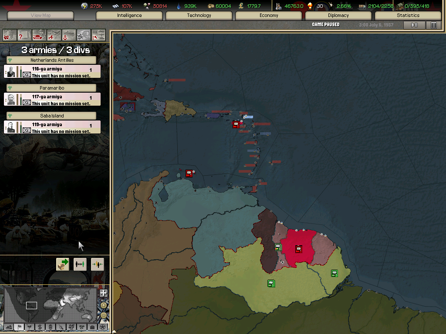Click the question mark help icon
446x334 pixels.
[x=24, y=35]
